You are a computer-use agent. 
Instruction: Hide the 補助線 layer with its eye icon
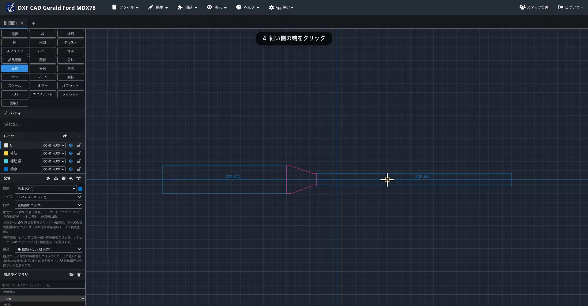click(70, 161)
